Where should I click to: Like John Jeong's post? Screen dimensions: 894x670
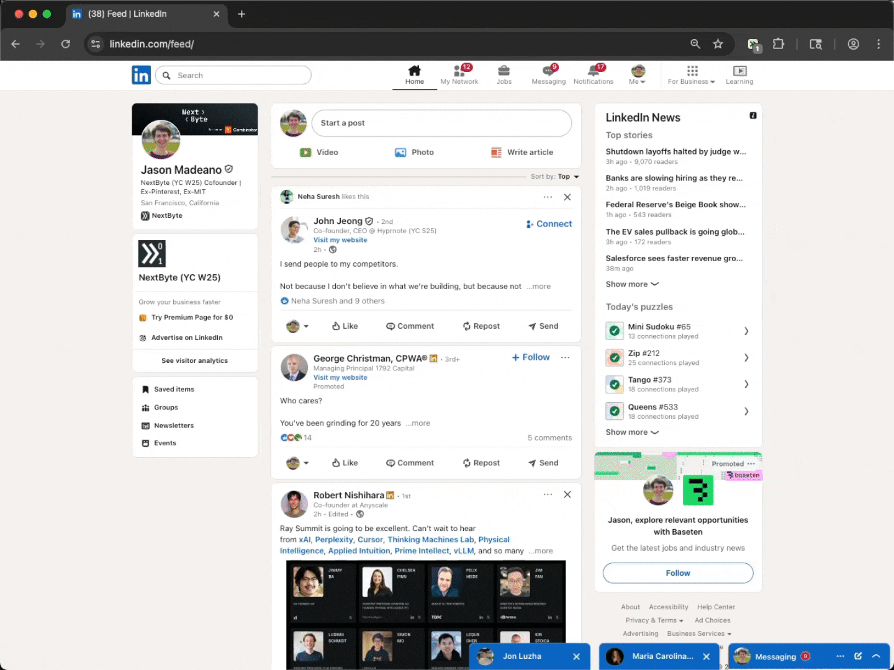(x=345, y=326)
